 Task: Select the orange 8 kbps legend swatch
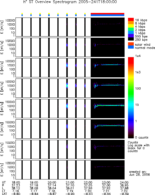pyautogui.click(x=131, y=23)
